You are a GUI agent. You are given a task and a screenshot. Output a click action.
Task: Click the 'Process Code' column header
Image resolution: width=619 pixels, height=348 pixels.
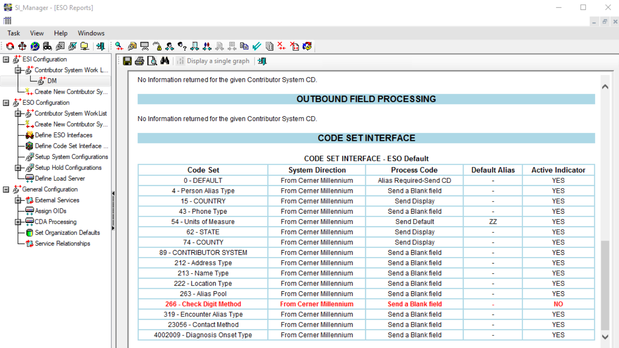click(x=415, y=170)
